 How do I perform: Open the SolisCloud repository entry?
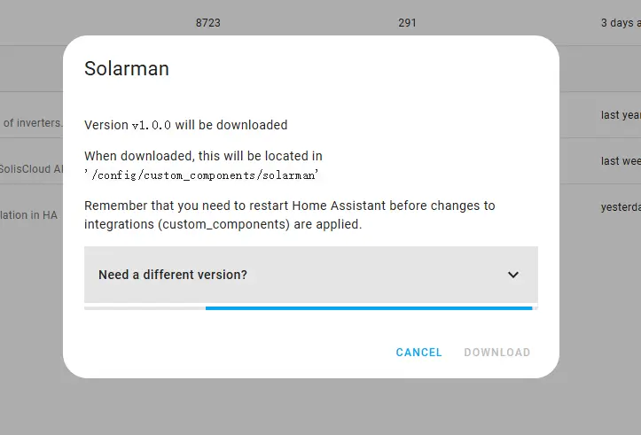[x=33, y=168]
